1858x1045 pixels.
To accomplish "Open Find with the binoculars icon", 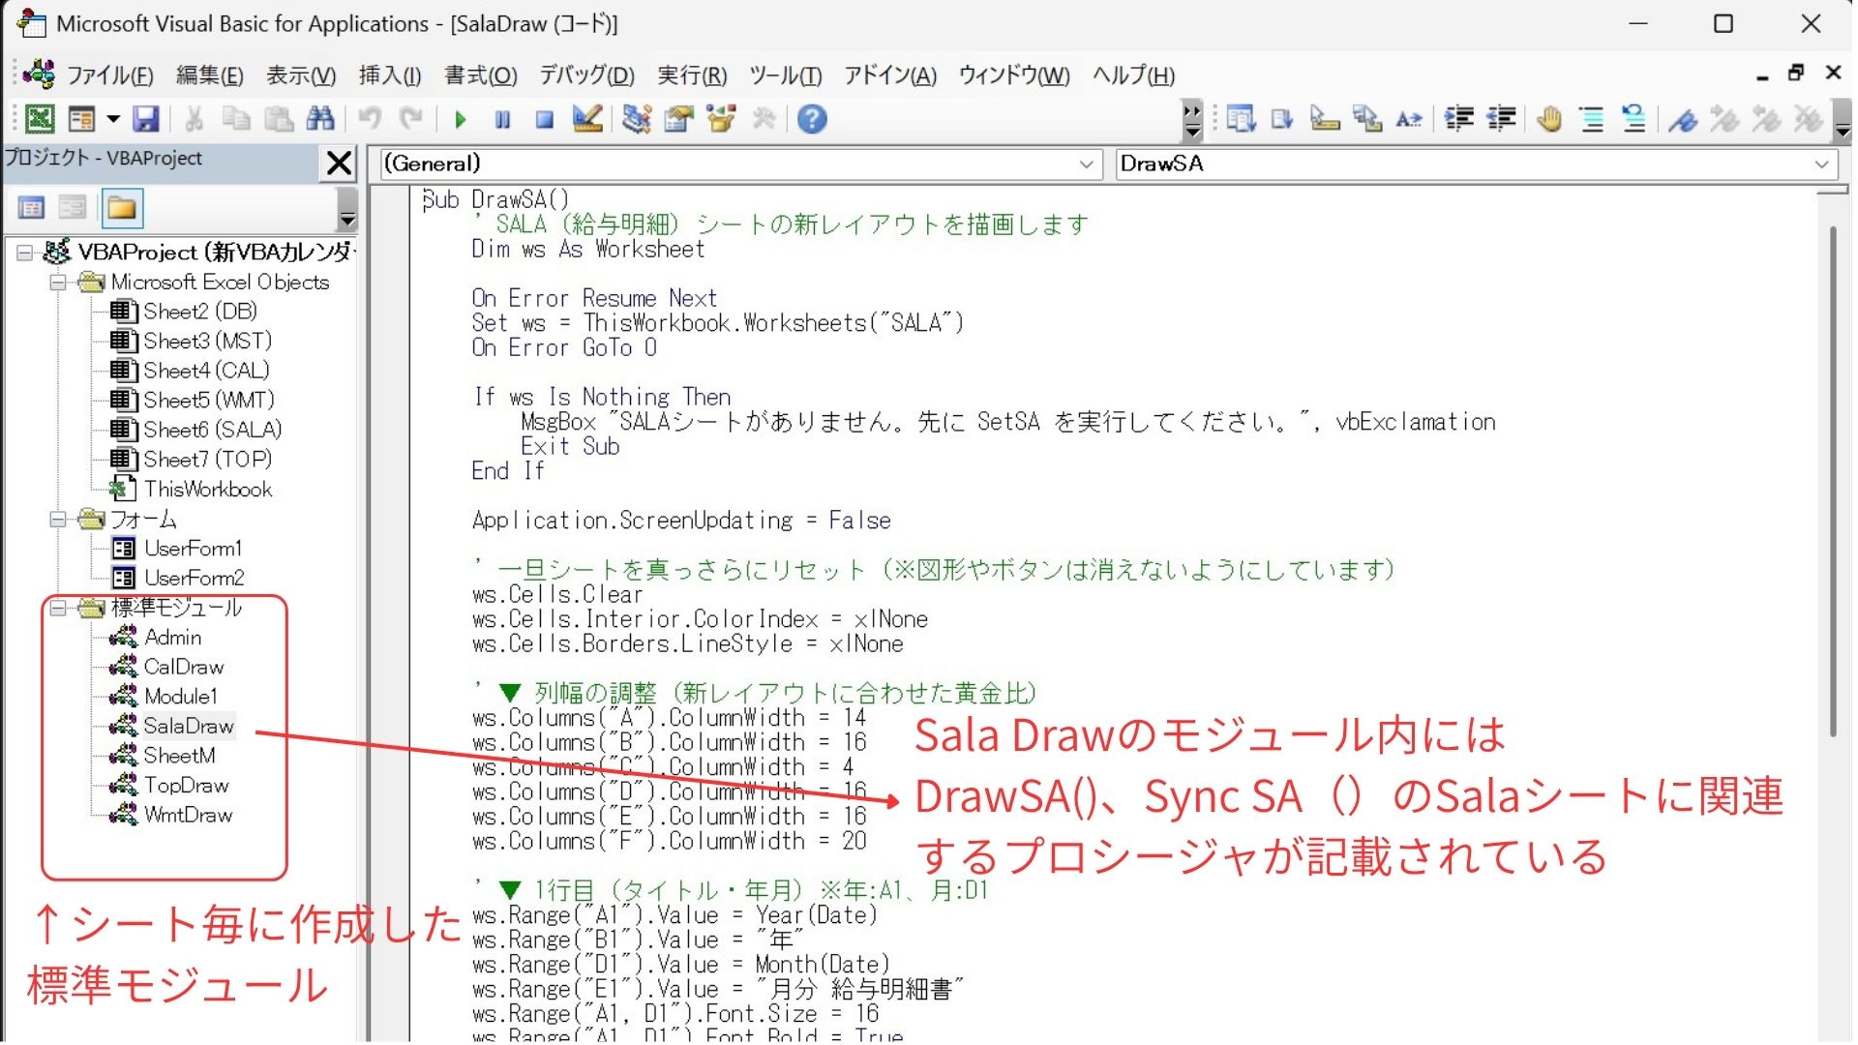I will click(x=320, y=120).
